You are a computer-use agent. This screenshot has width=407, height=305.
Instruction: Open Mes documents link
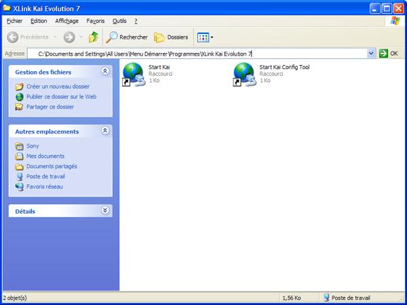click(x=45, y=156)
